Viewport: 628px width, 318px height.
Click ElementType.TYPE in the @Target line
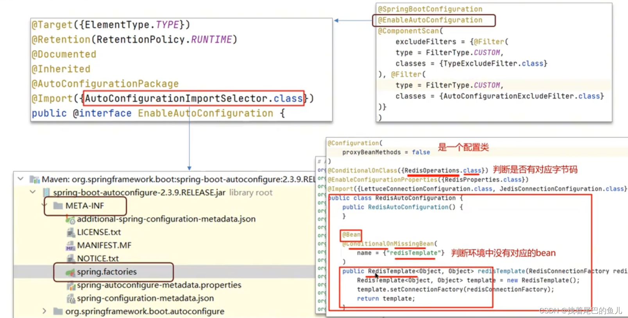click(x=132, y=25)
